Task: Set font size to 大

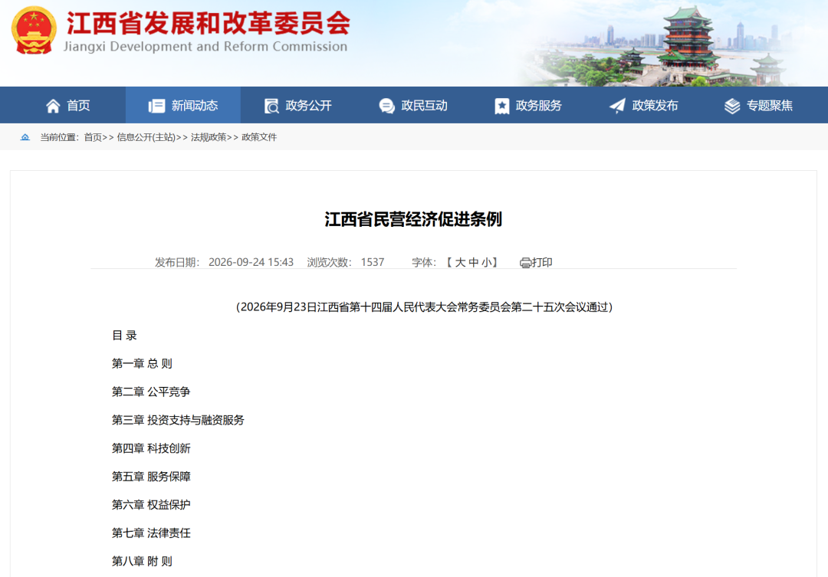Action: click(x=460, y=262)
